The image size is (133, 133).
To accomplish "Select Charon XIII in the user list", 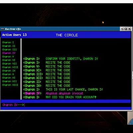I will (x=10, y=85).
